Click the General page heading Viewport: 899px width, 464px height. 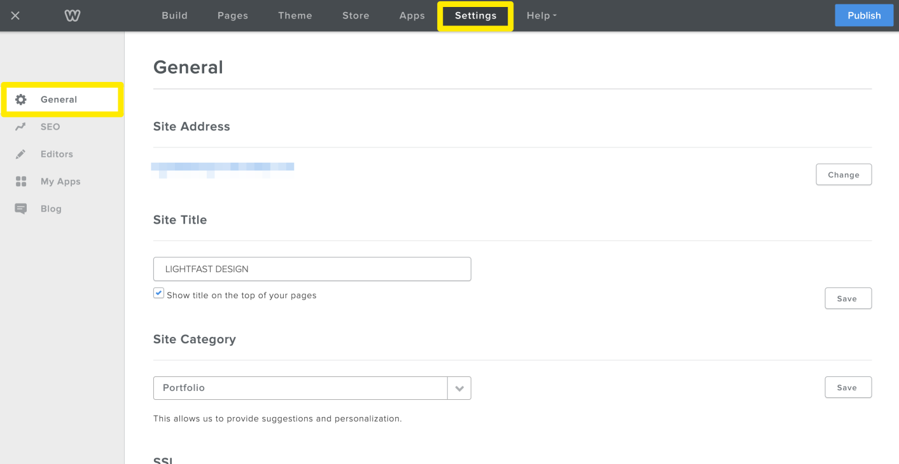coord(188,67)
